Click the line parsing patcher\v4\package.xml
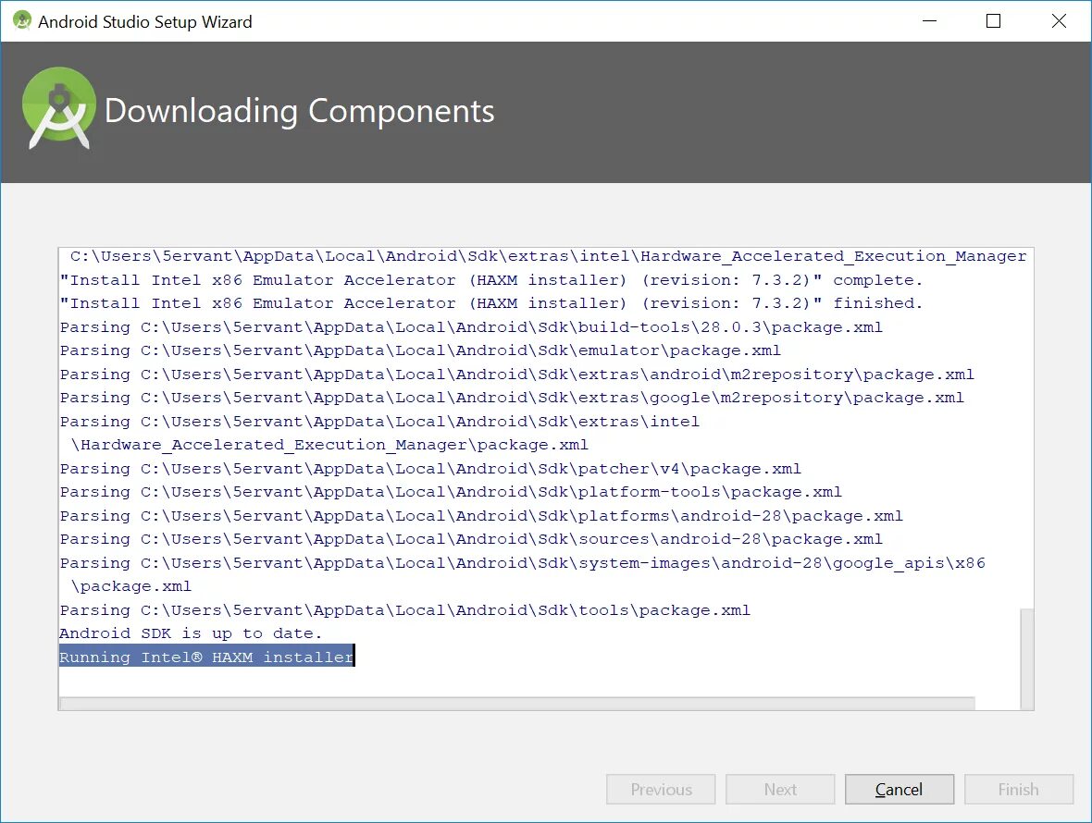1092x823 pixels. (x=430, y=468)
